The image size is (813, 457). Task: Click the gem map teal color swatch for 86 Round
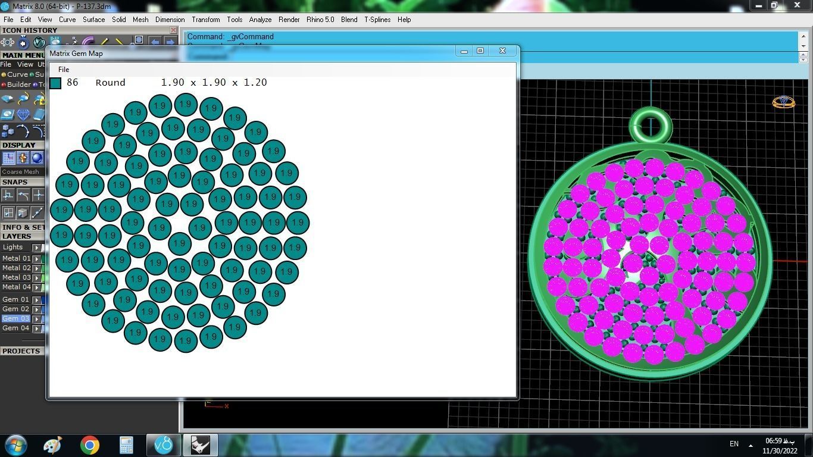55,83
